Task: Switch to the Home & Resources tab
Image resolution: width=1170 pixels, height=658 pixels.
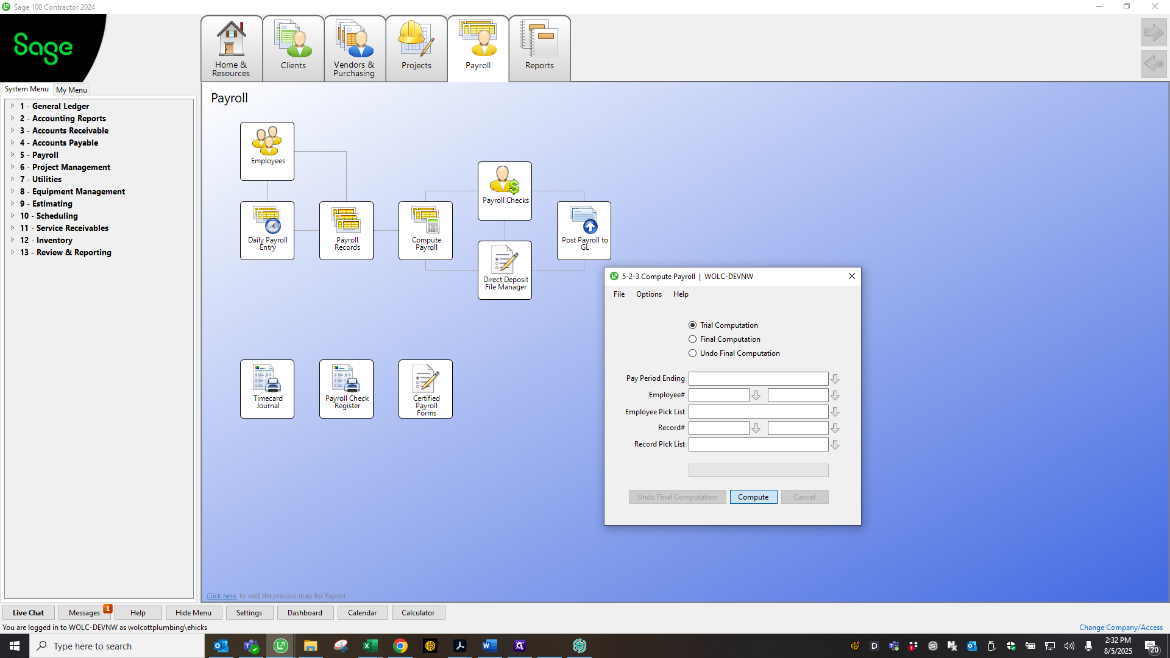Action: 232,49
